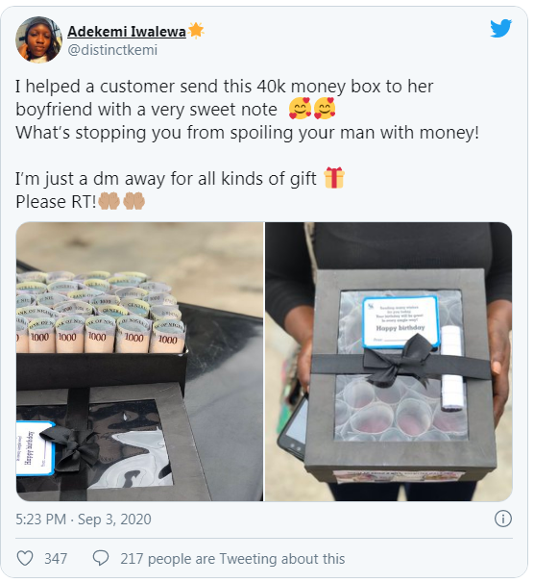This screenshot has height=583, width=534.
Task: Open the Adekemi Iwalewa profile name link
Action: tap(127, 32)
